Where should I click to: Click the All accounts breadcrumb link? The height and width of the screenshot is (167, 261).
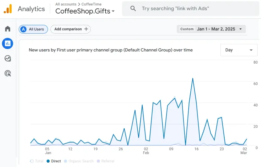(66, 4)
